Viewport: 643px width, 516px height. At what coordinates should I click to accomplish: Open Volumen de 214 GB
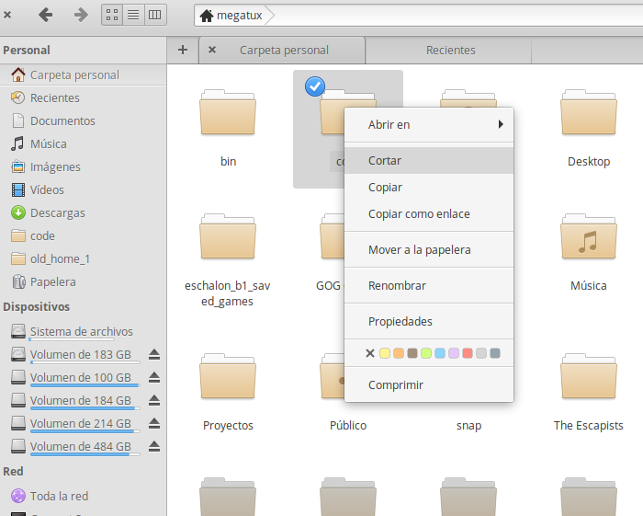point(81,423)
